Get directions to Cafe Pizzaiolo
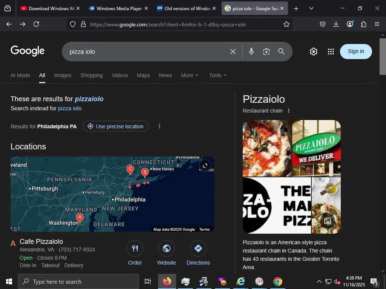The image size is (386, 289). pos(198,253)
